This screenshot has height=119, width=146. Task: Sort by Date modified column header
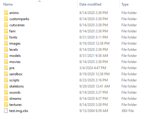point(90,4)
